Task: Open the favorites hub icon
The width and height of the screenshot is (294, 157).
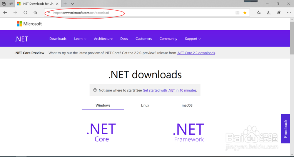Action: point(259,13)
